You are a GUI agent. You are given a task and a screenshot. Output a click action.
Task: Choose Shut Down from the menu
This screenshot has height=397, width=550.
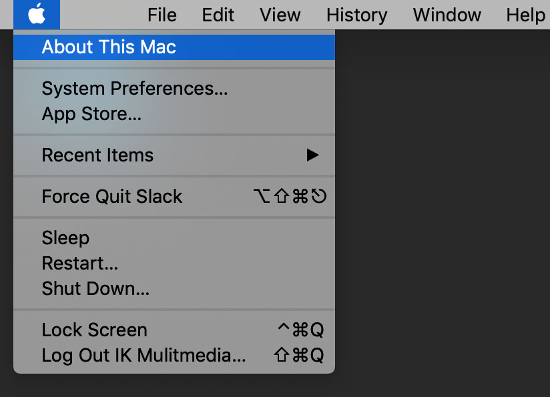(x=95, y=289)
